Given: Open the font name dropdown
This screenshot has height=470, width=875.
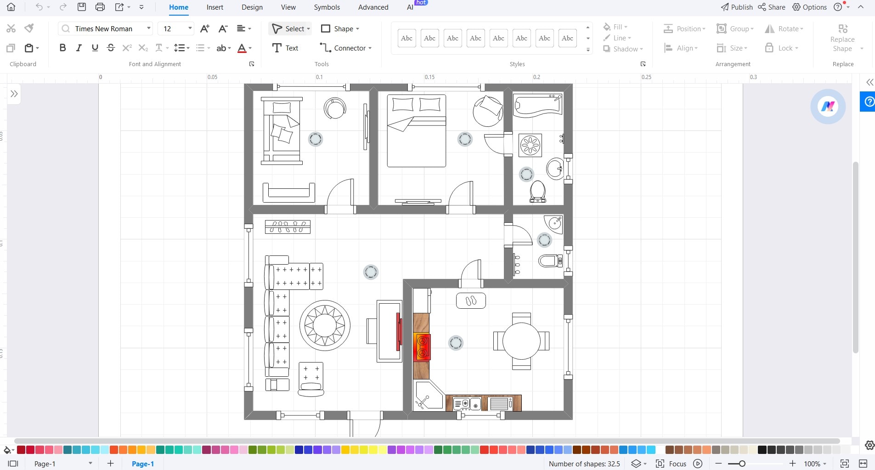Looking at the screenshot, I should pyautogui.click(x=149, y=28).
